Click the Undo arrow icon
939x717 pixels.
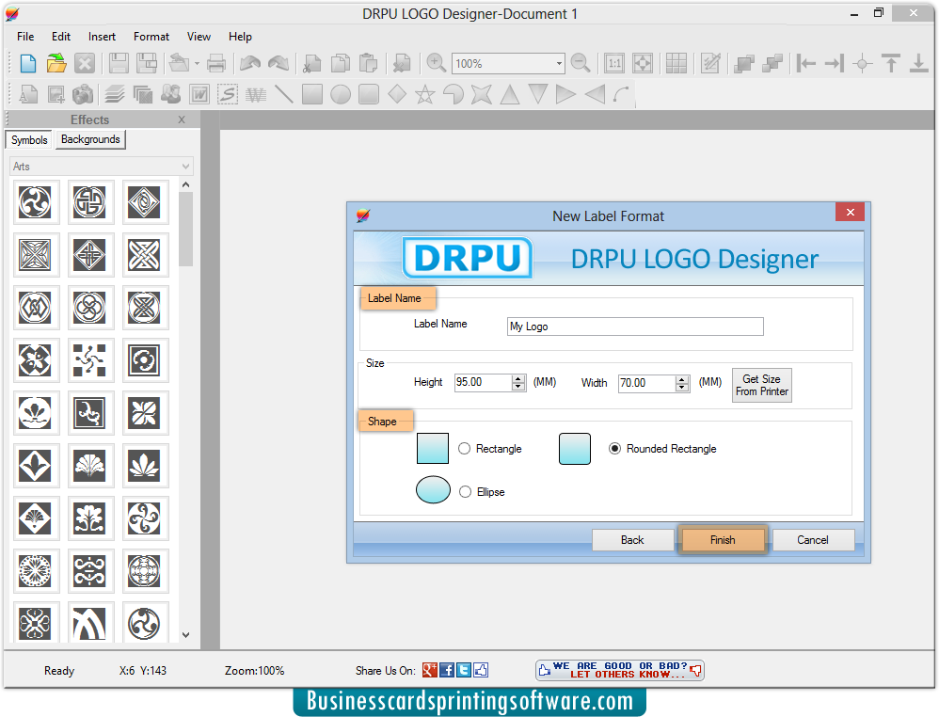[x=250, y=63]
